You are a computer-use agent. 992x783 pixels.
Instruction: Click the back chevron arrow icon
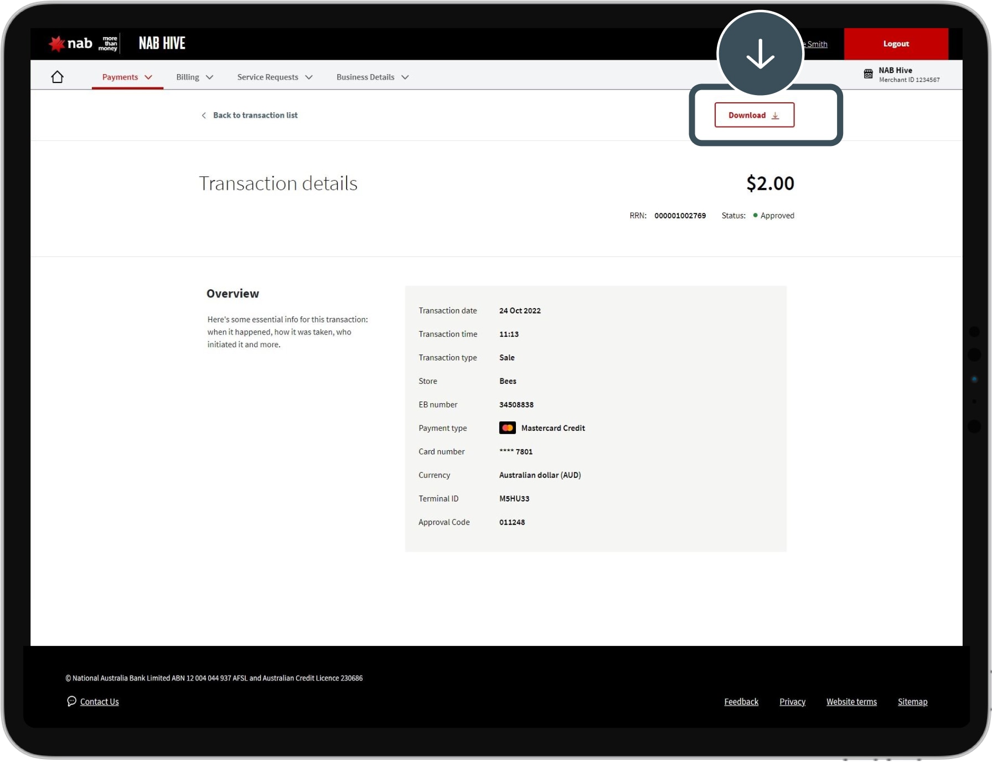[204, 116]
